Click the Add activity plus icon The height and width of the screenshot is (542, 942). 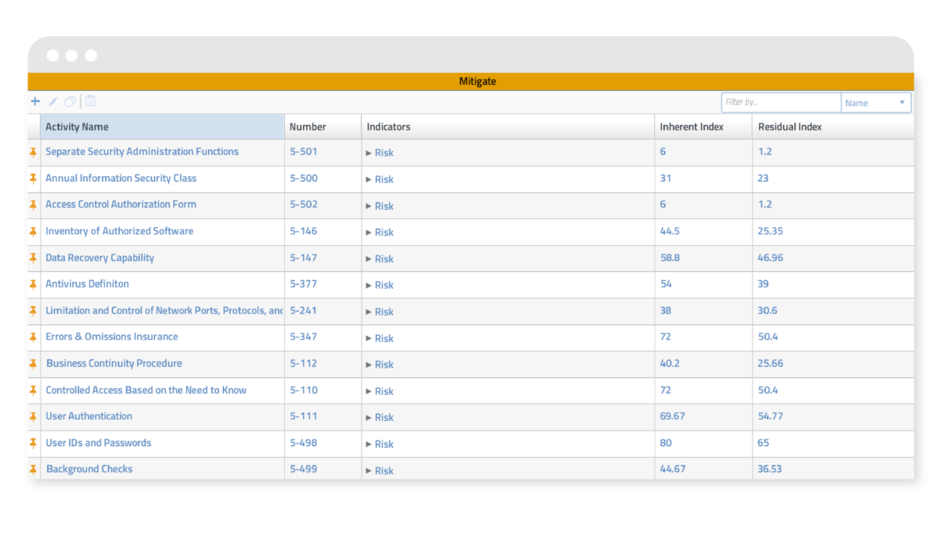pyautogui.click(x=35, y=101)
